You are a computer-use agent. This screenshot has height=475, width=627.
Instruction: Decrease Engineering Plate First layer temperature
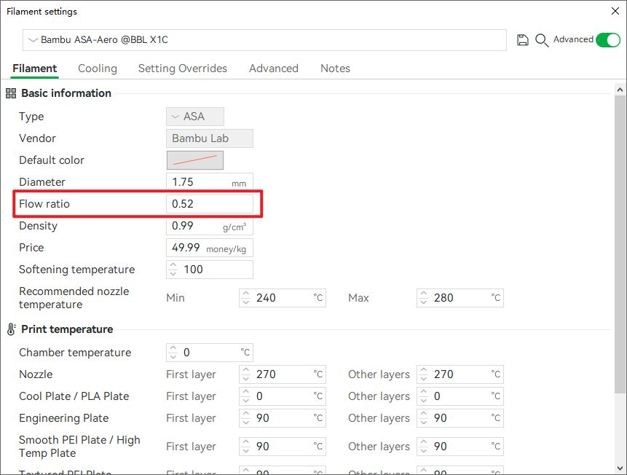(246, 423)
